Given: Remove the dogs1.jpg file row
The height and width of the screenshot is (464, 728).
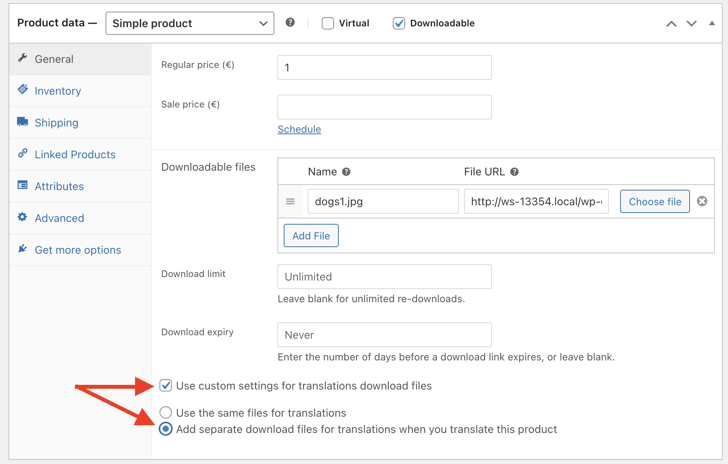Looking at the screenshot, I should coord(702,201).
